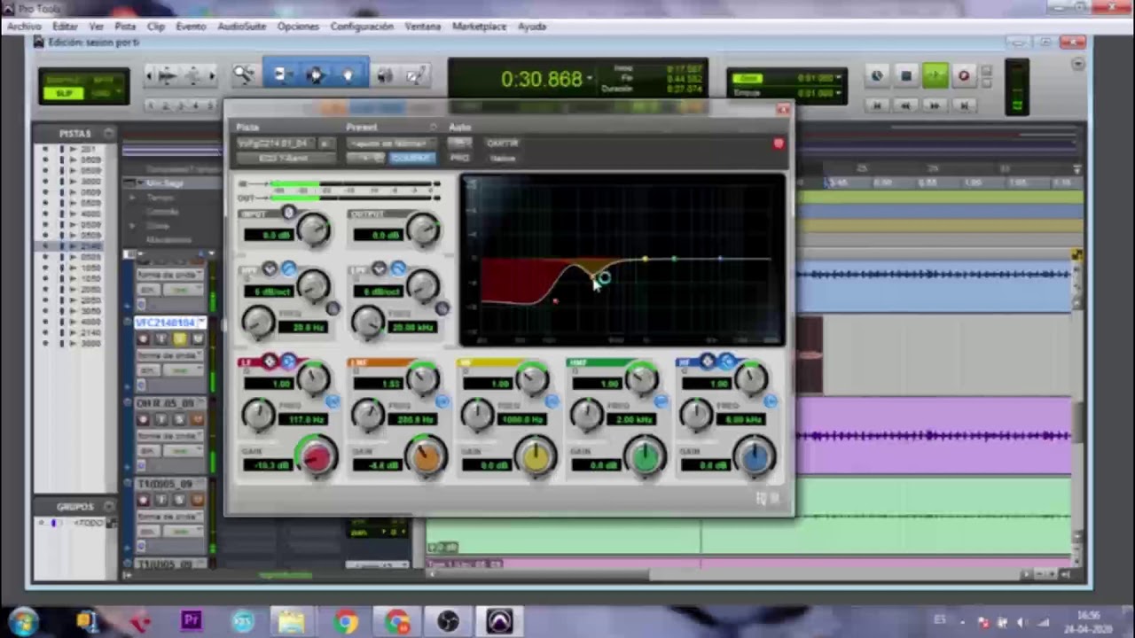
Task: Click the orange LMF gain knob
Action: click(x=427, y=457)
